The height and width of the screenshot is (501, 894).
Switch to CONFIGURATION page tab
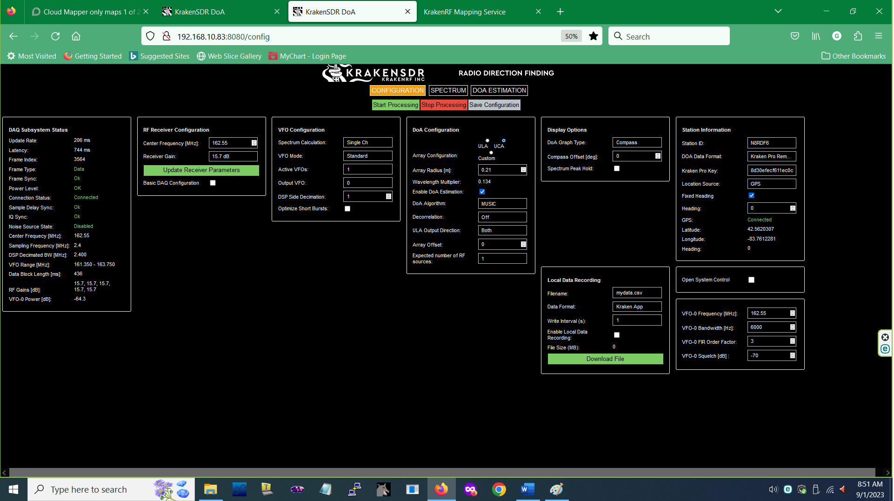click(398, 90)
